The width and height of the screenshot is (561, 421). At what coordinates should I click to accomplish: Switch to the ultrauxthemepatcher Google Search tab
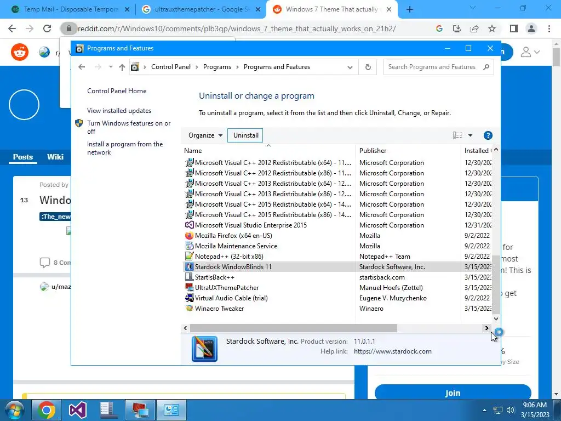[x=202, y=9]
